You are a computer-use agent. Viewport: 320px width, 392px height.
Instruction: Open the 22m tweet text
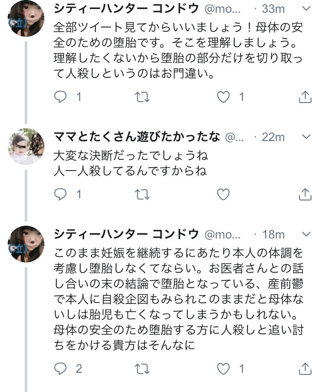coord(131,163)
